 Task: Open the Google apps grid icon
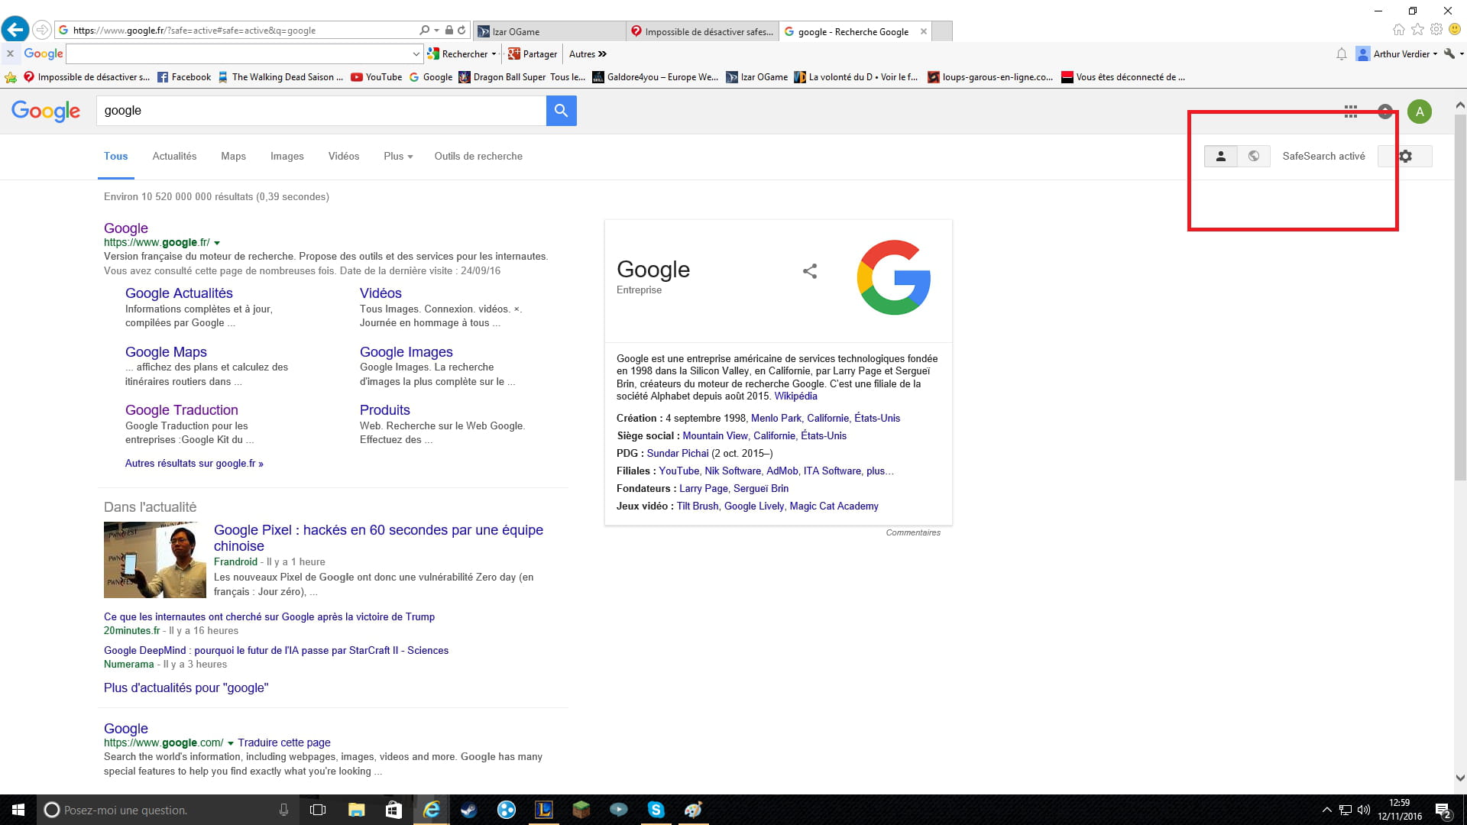tap(1351, 112)
